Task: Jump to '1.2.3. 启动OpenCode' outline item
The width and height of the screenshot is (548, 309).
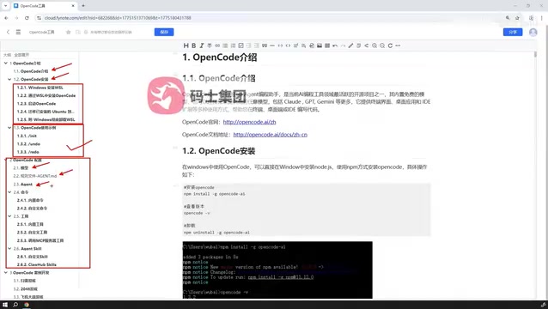Action: click(36, 104)
